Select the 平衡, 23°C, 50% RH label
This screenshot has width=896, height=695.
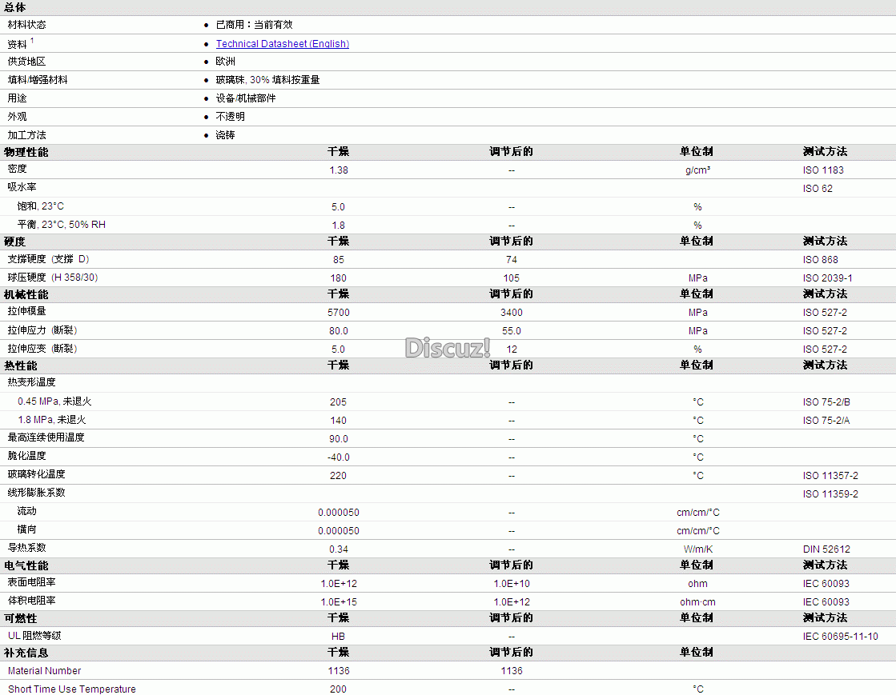(x=62, y=225)
